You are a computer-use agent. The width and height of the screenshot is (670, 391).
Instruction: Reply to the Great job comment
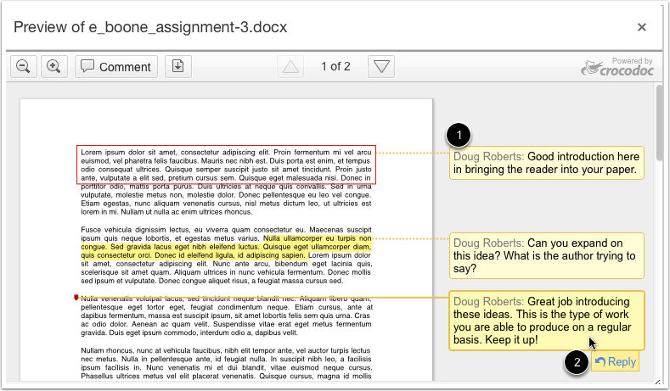616,362
